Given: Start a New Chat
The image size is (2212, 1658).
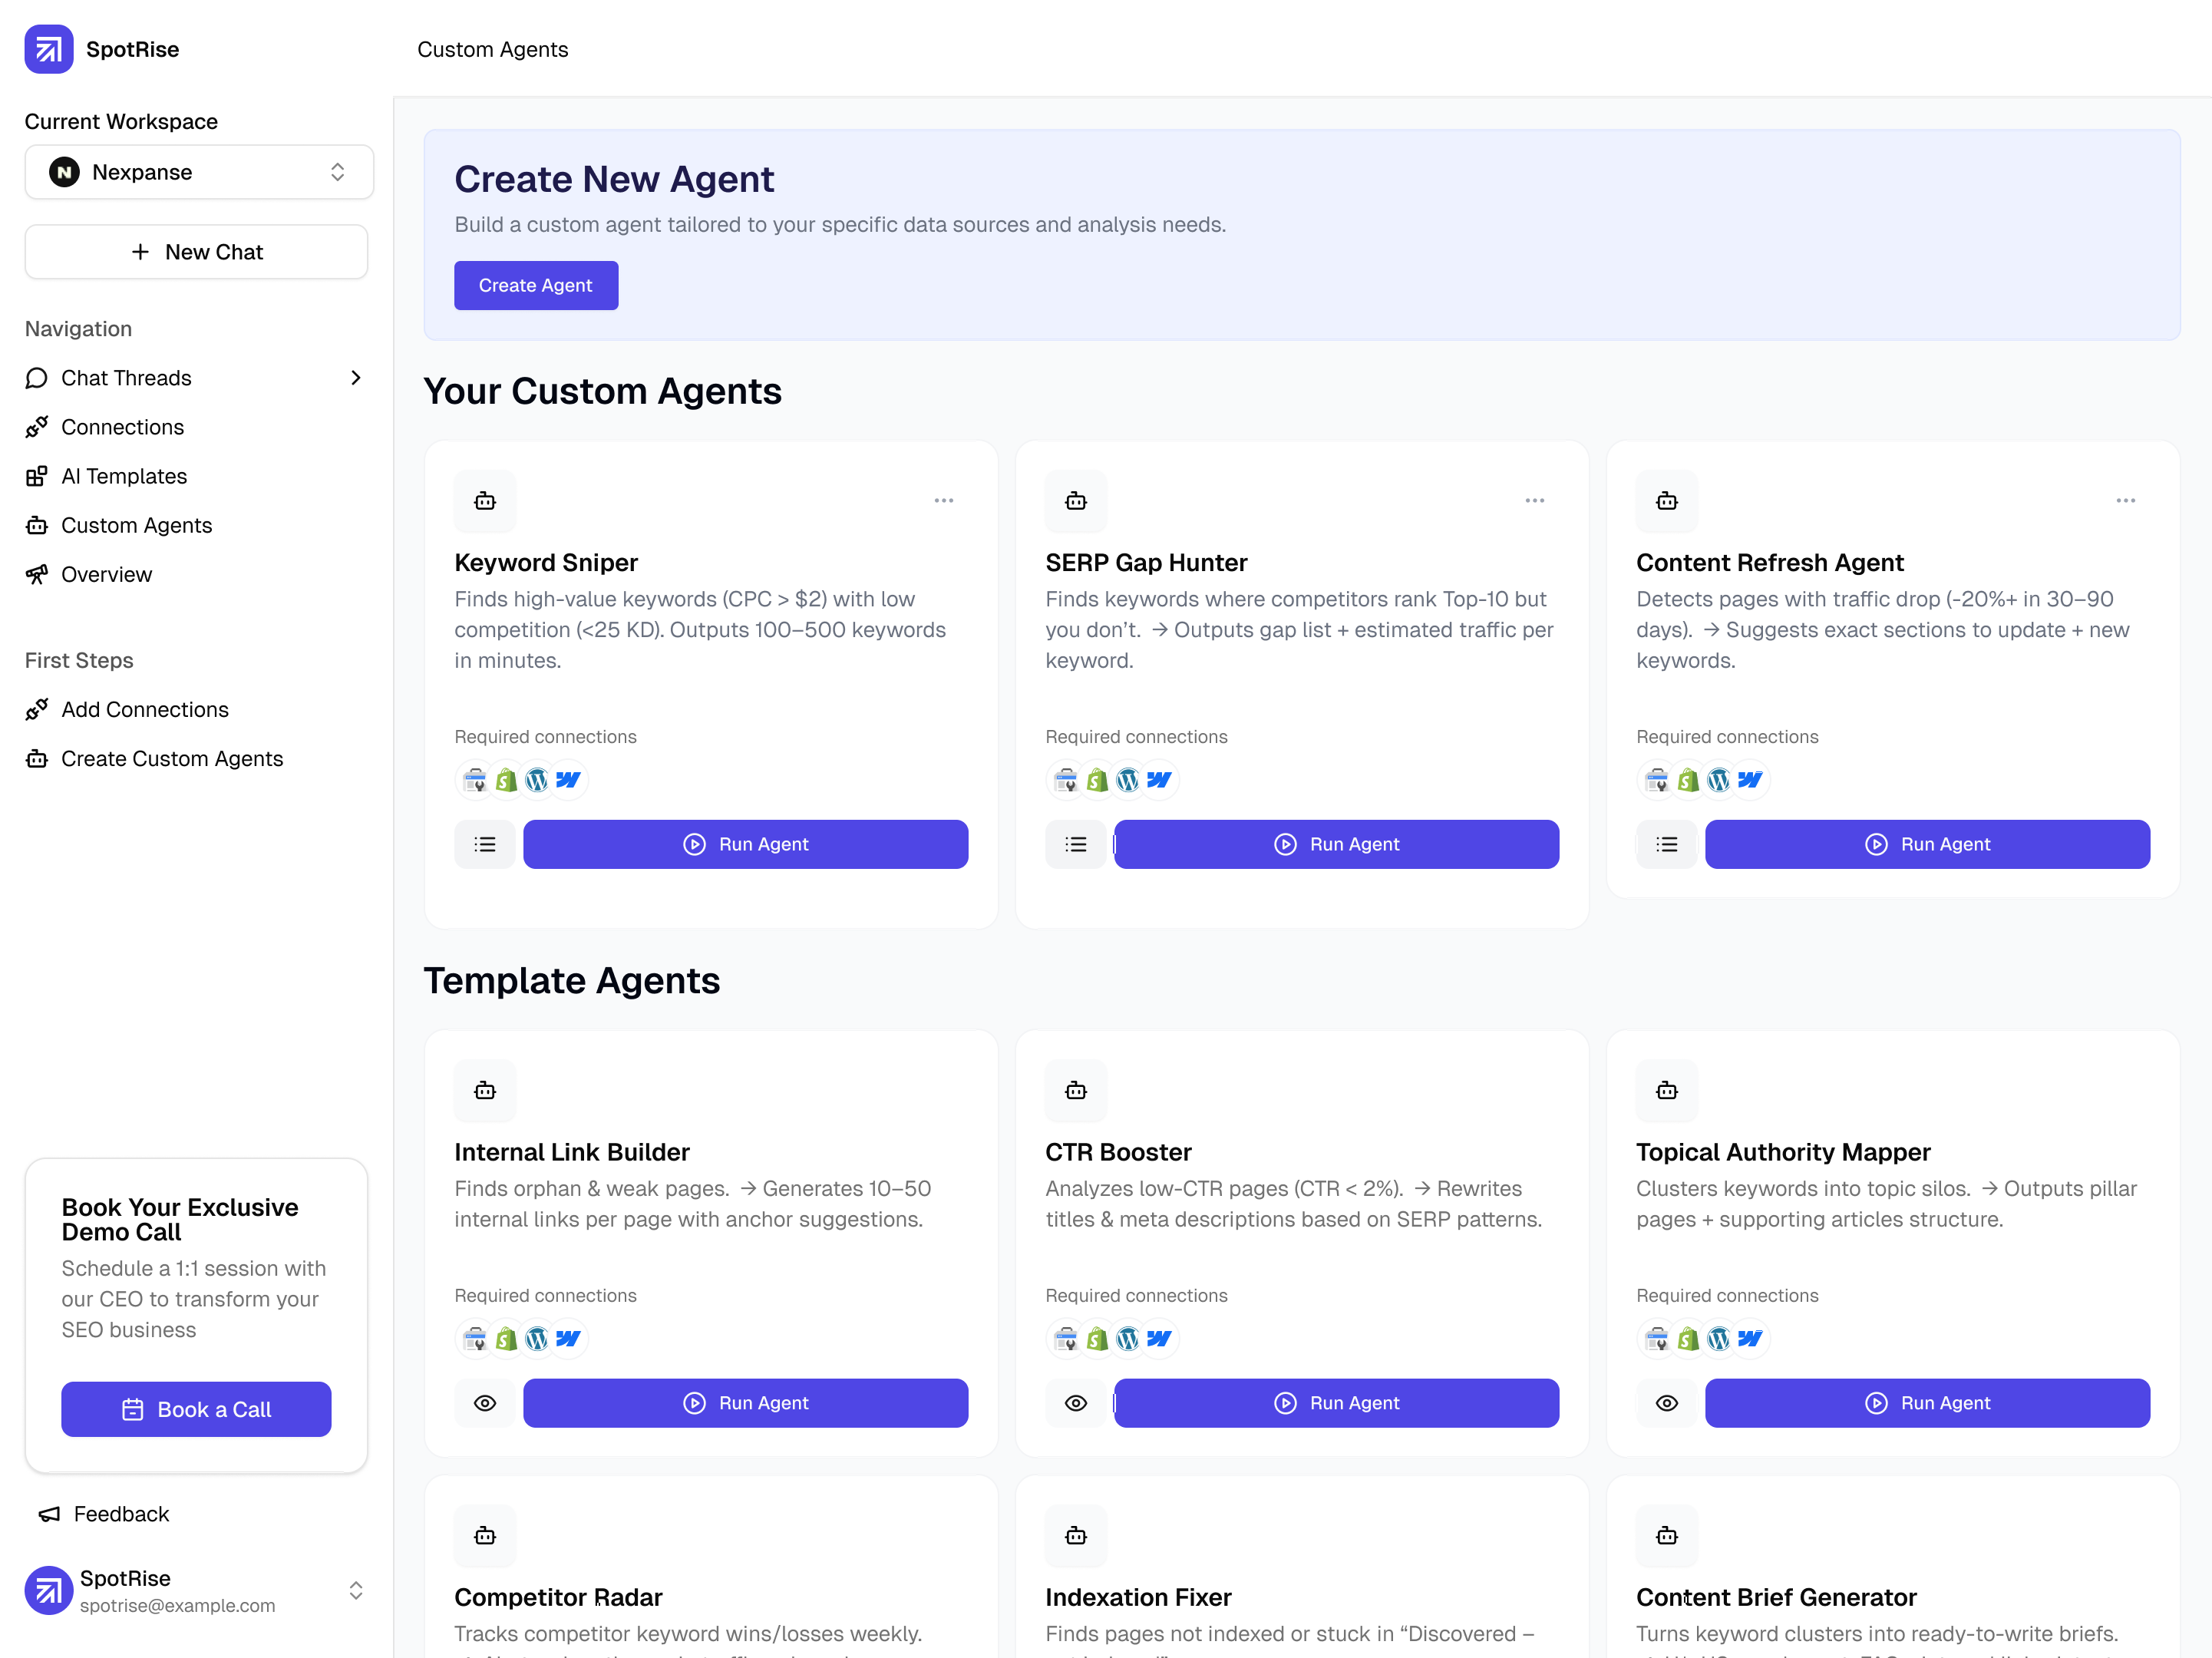Looking at the screenshot, I should click(197, 252).
